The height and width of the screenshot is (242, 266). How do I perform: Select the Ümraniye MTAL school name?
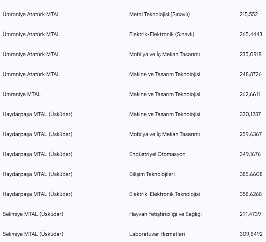tap(22, 94)
